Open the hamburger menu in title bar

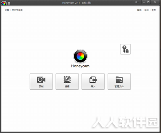click(9, 4)
